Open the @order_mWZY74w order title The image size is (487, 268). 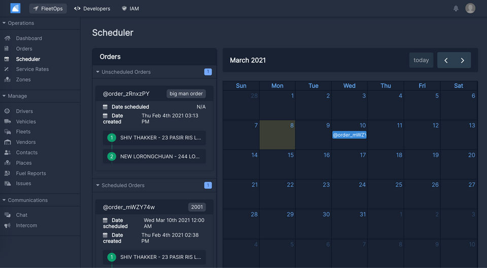point(128,207)
